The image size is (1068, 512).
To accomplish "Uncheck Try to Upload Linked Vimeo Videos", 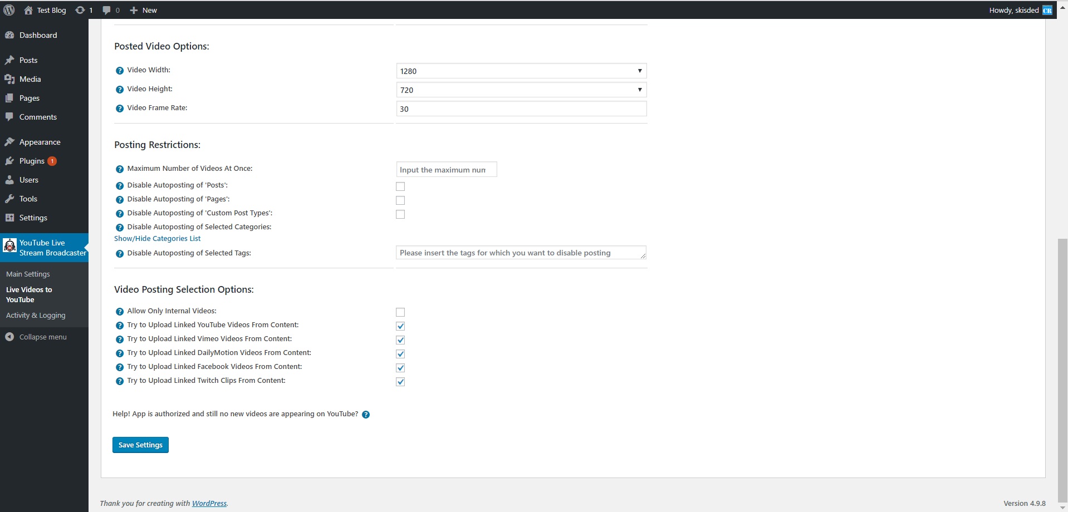I will coord(400,339).
